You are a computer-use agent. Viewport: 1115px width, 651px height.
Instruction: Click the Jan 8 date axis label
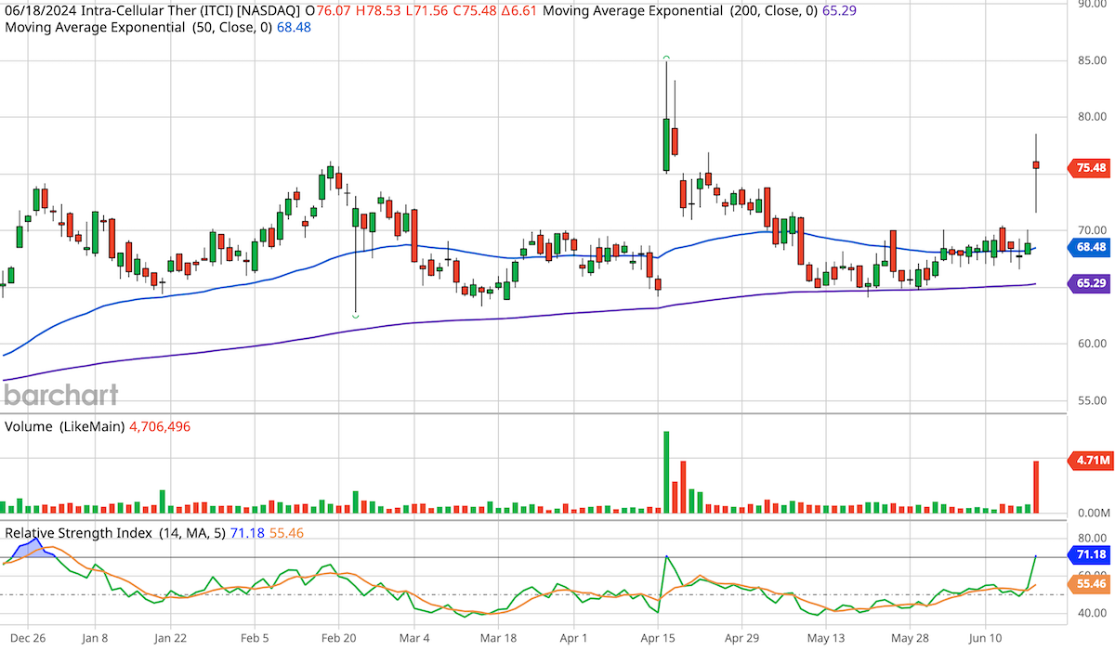[x=95, y=639]
